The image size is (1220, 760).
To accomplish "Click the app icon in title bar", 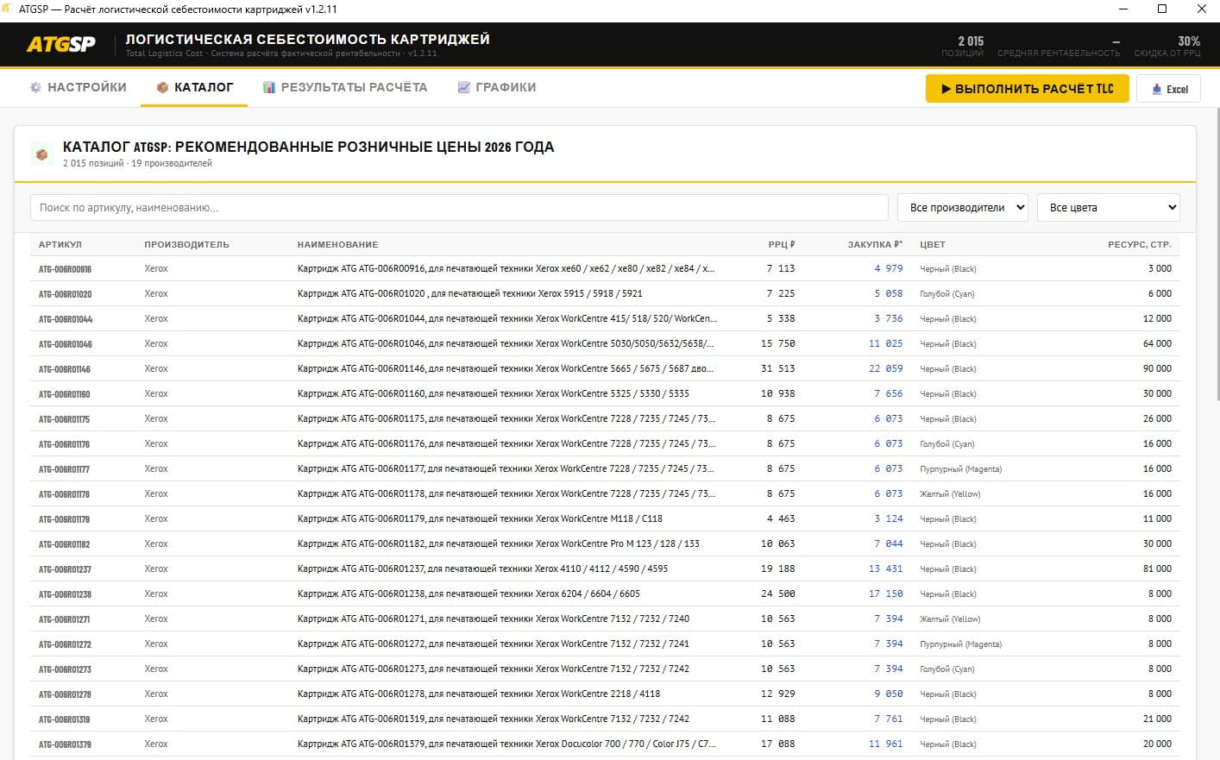I will click(9, 9).
